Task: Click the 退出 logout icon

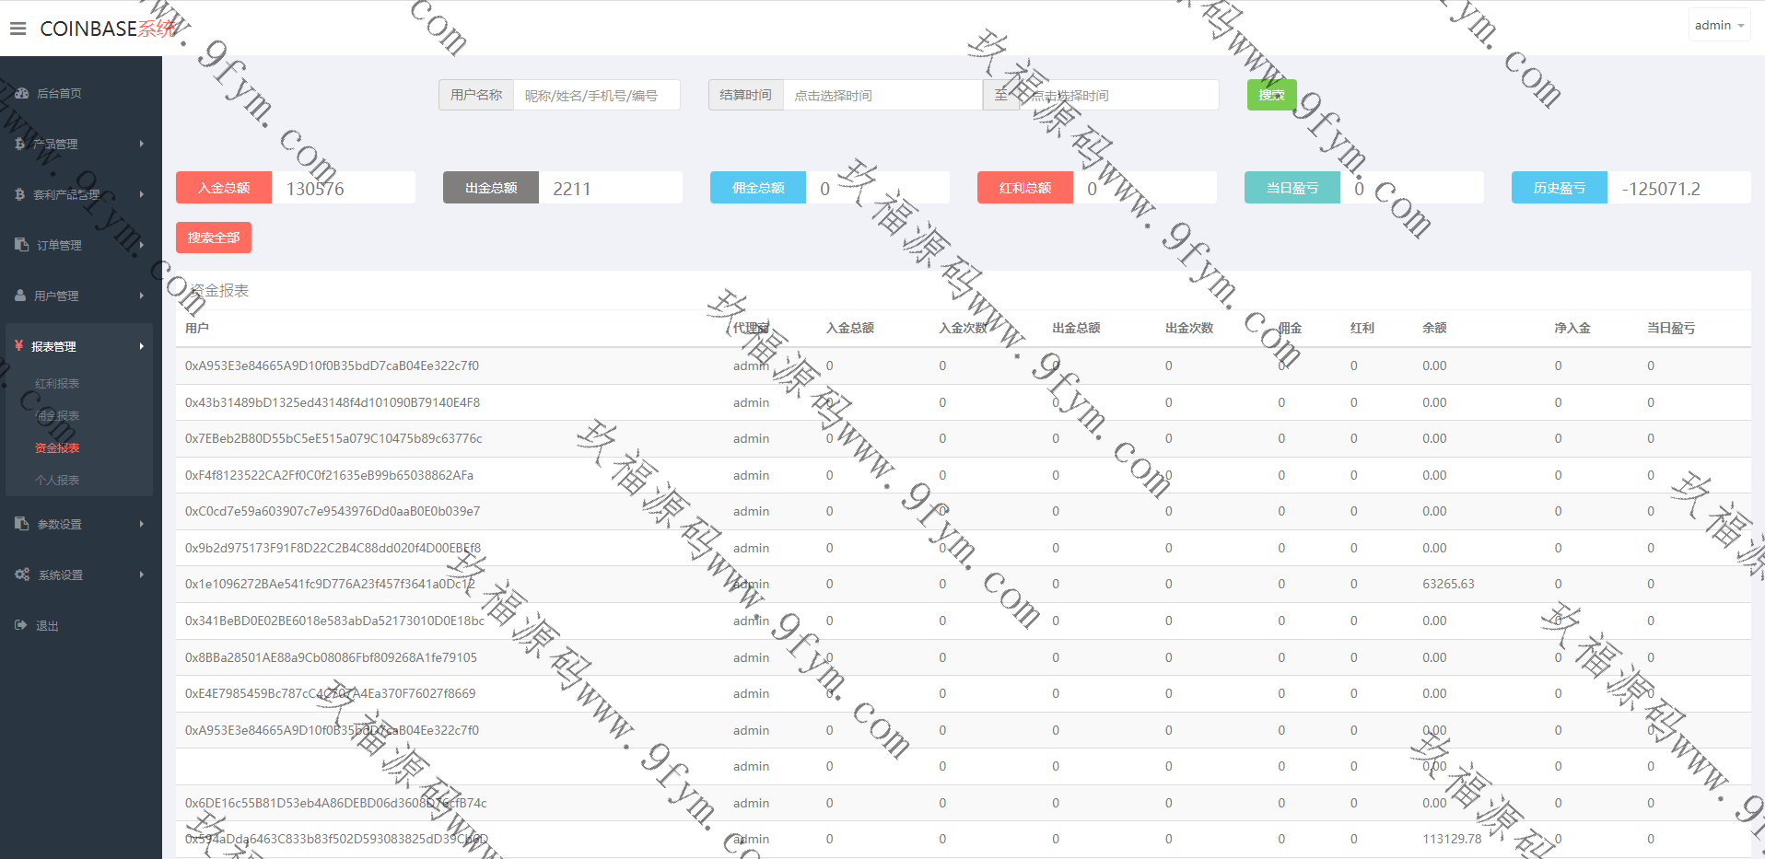Action: [x=21, y=625]
